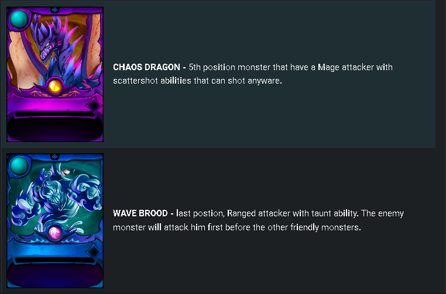The image size is (446, 294).
Task: Click the bold WAVE BROOD title
Action: point(140,213)
